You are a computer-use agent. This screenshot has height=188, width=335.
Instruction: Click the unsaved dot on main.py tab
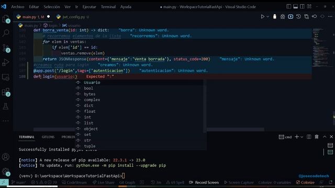point(49,16)
